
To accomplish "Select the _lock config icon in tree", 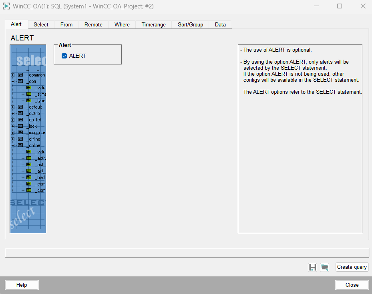I will coord(20,126).
